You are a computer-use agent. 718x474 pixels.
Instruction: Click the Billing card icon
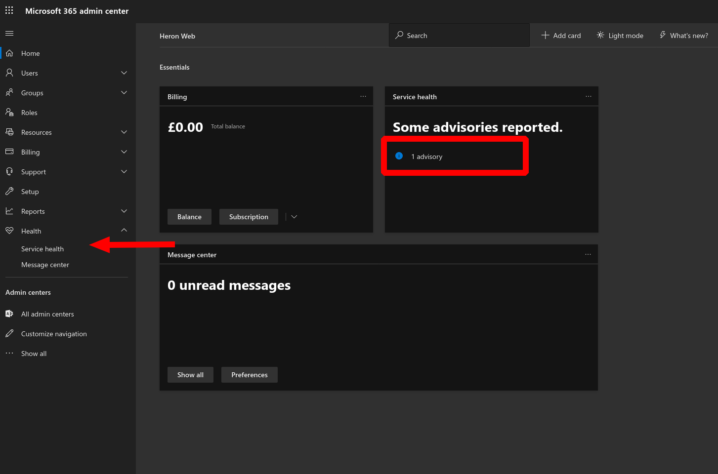tap(9, 152)
